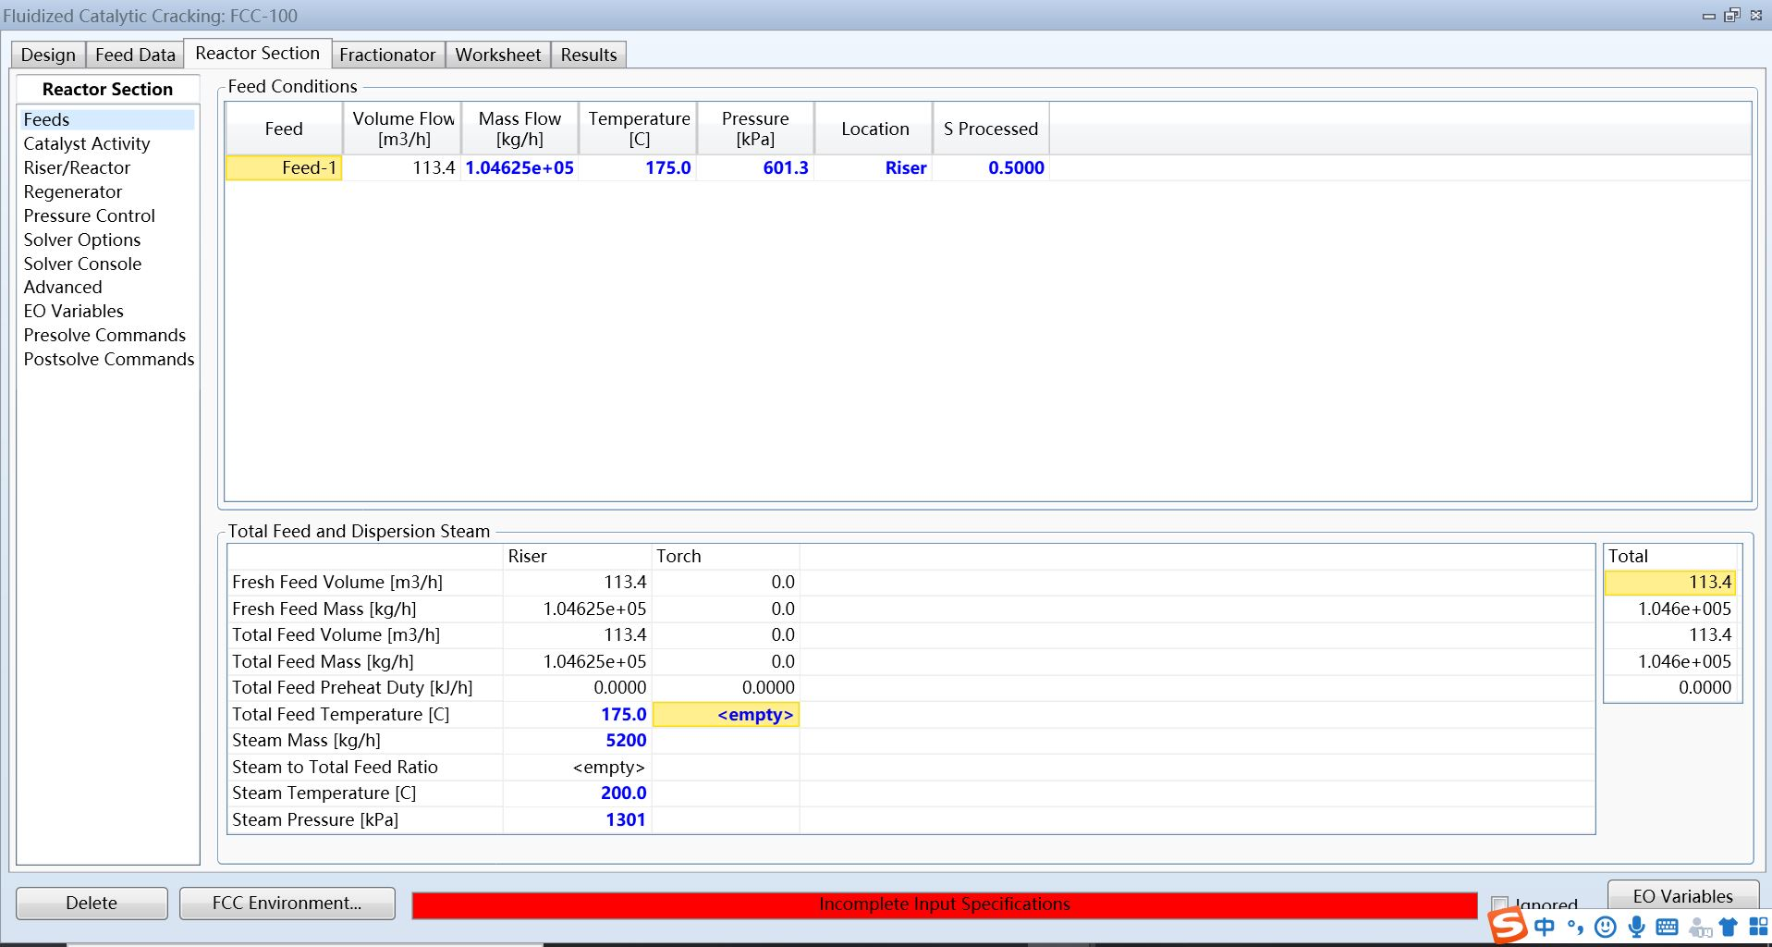Click the Location column header
The height and width of the screenshot is (947, 1772).
[874, 129]
